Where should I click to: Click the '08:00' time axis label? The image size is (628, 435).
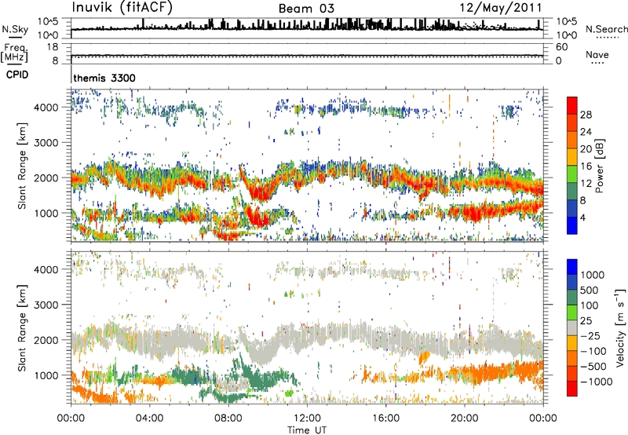click(x=228, y=419)
